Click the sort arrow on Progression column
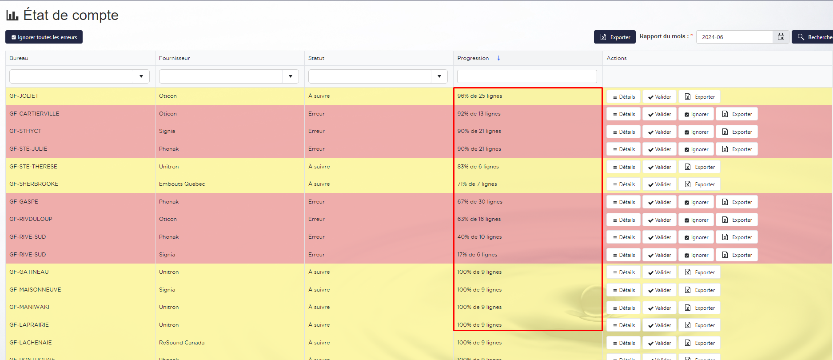This screenshot has height=360, width=833. tap(498, 58)
